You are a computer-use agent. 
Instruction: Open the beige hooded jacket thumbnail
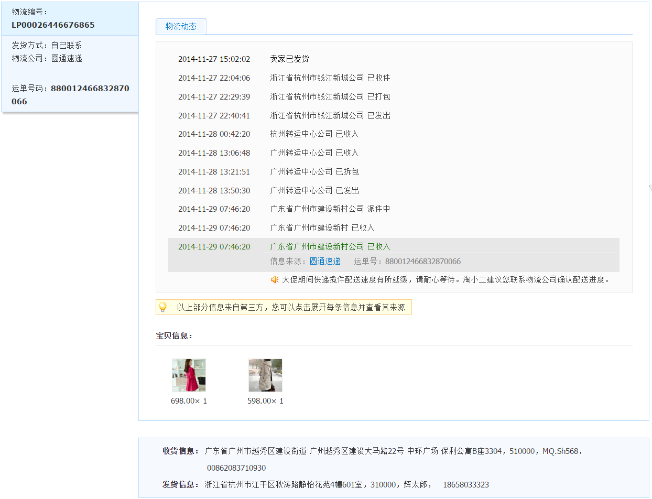(265, 375)
